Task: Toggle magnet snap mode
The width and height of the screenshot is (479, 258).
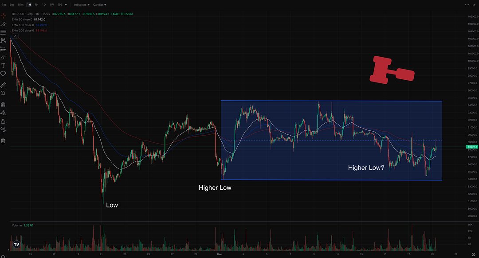Action: 3,105
